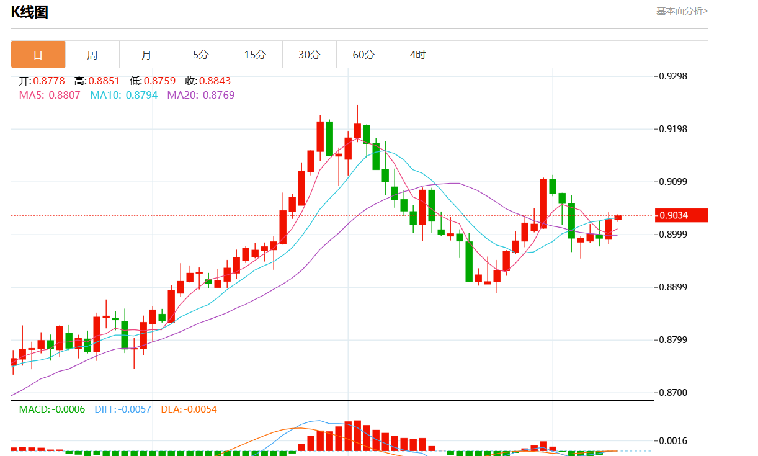Open the 15分 interval tab
The image size is (758, 456).
[x=255, y=55]
